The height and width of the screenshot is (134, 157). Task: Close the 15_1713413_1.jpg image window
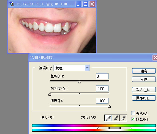92,4
